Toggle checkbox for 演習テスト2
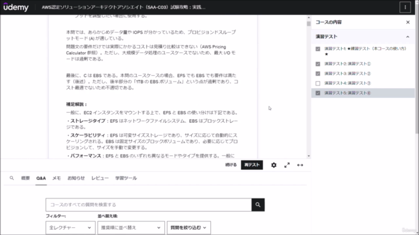 click(x=318, y=64)
